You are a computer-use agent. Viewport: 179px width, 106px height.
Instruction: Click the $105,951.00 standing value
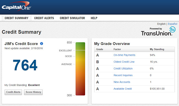157,89
